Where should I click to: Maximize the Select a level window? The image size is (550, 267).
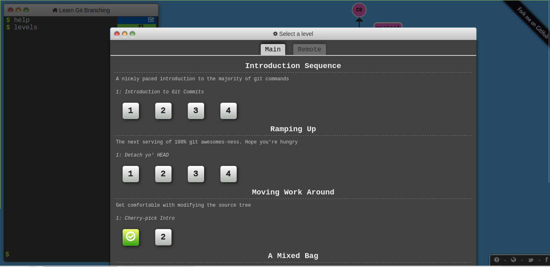click(x=132, y=34)
